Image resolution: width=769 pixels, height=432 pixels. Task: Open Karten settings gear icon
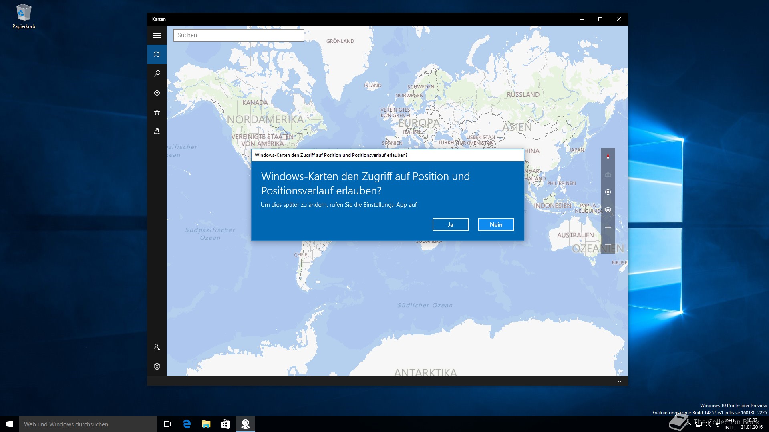point(157,366)
